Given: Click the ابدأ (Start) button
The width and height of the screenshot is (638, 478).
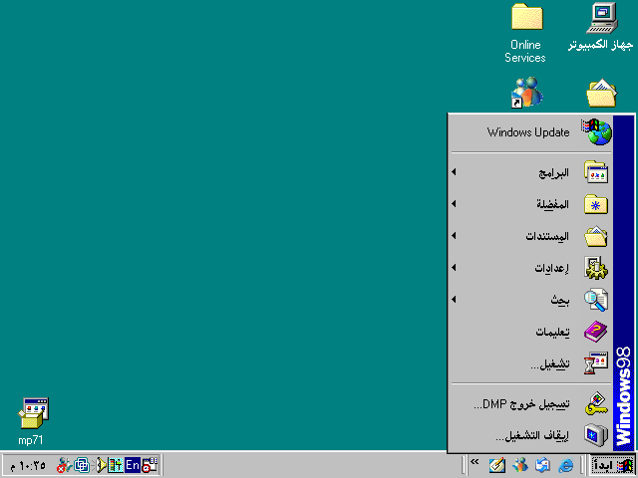Looking at the screenshot, I should (612, 465).
